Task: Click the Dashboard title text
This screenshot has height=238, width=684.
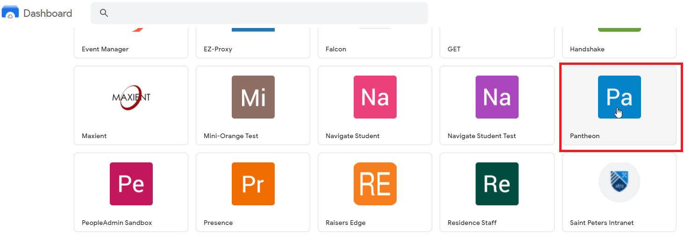Action: click(48, 13)
